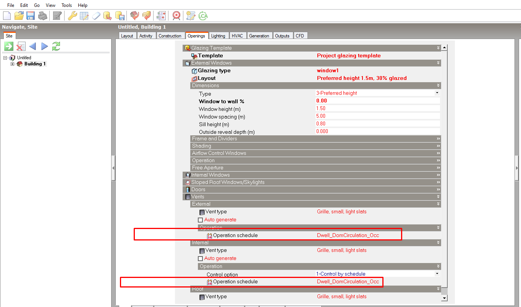Open the Tools menu
This screenshot has width=521, height=307.
66,5
